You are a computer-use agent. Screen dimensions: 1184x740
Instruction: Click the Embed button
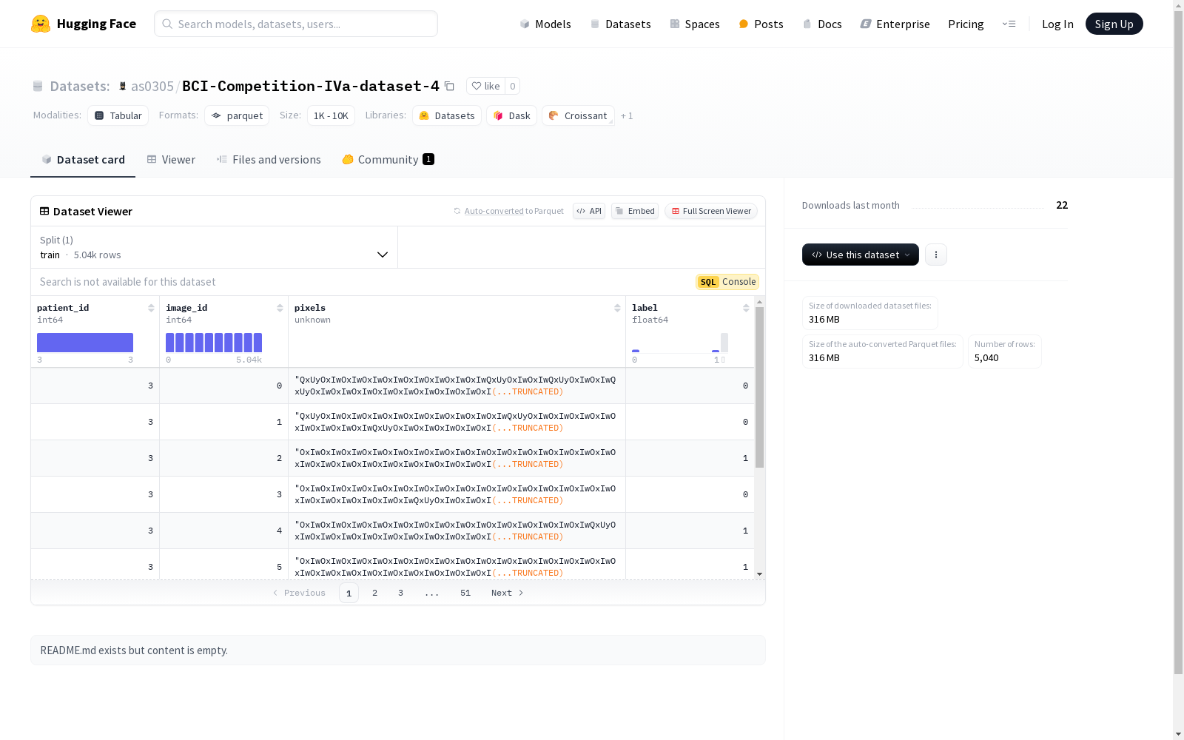pyautogui.click(x=635, y=211)
